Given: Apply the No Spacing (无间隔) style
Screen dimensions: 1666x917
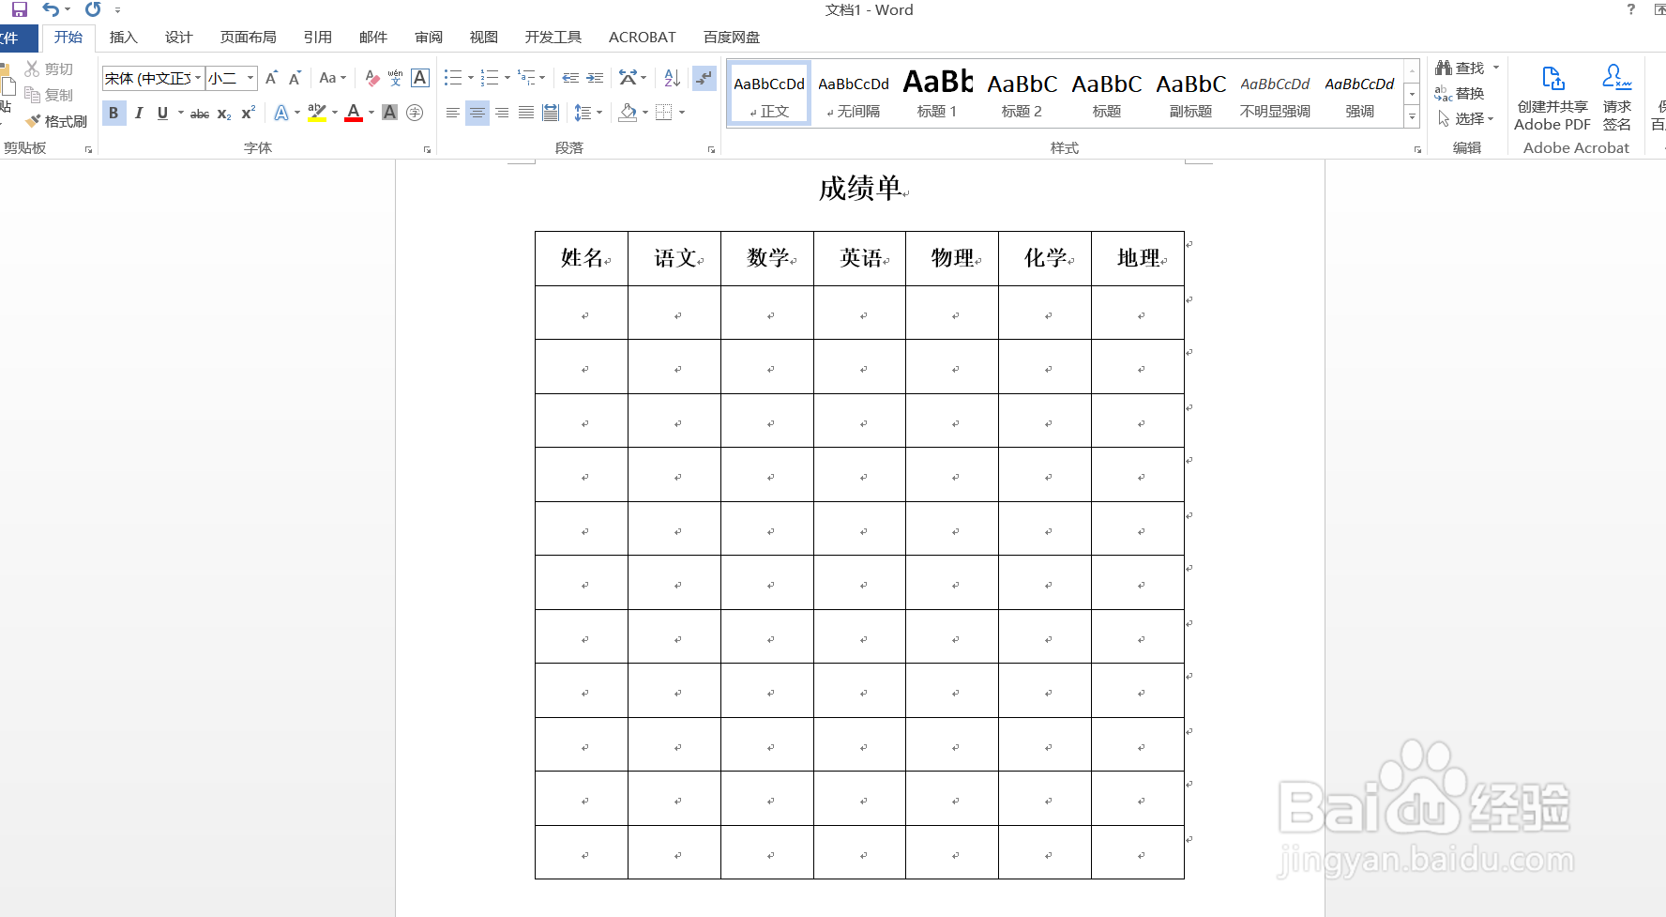Looking at the screenshot, I should tap(853, 93).
